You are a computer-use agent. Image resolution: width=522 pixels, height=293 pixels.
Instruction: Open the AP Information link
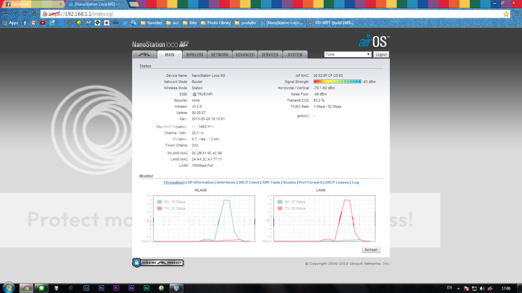tap(201, 183)
